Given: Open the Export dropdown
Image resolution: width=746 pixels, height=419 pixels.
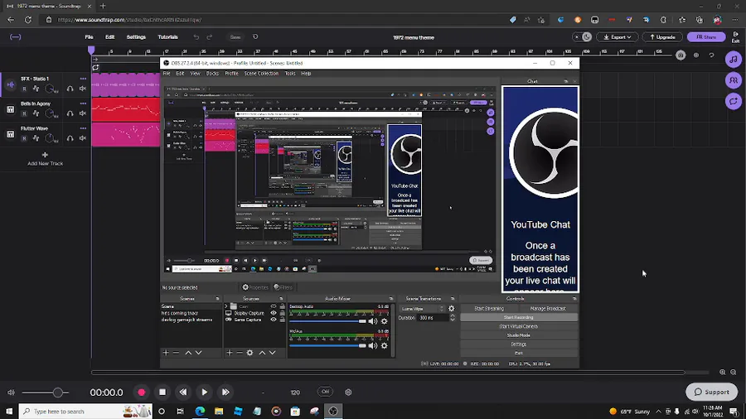Looking at the screenshot, I should pos(617,37).
